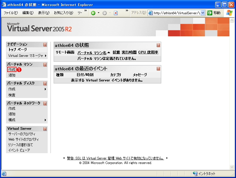Open help icon for athlon64 の状態
Viewport: 236px width, 178px height.
coord(158,45)
